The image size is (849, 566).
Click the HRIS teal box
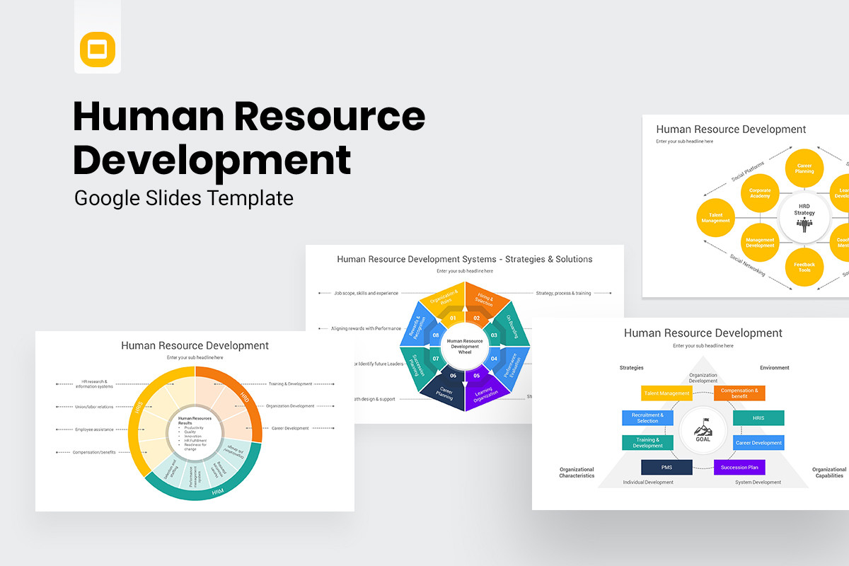[758, 417]
